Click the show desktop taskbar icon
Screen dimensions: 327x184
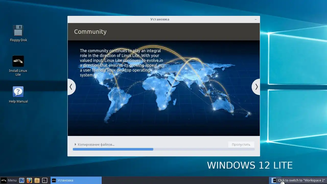coord(22,180)
